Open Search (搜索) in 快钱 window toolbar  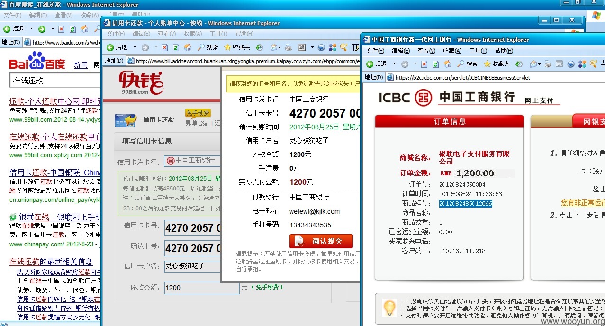coord(208,47)
